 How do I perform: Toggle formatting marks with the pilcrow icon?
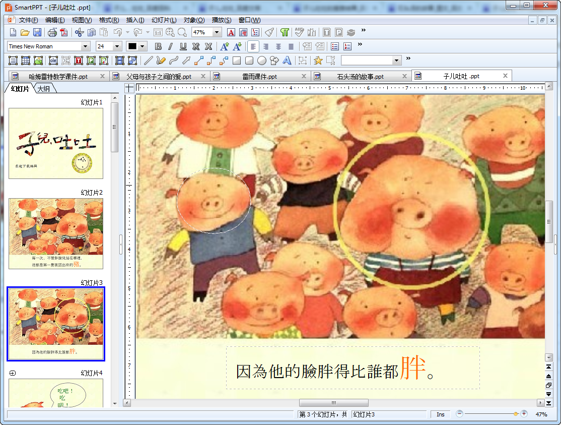pos(285,33)
